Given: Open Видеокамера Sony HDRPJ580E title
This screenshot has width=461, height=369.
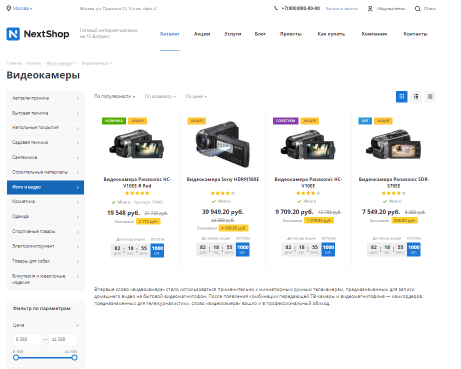Looking at the screenshot, I should 223,179.
